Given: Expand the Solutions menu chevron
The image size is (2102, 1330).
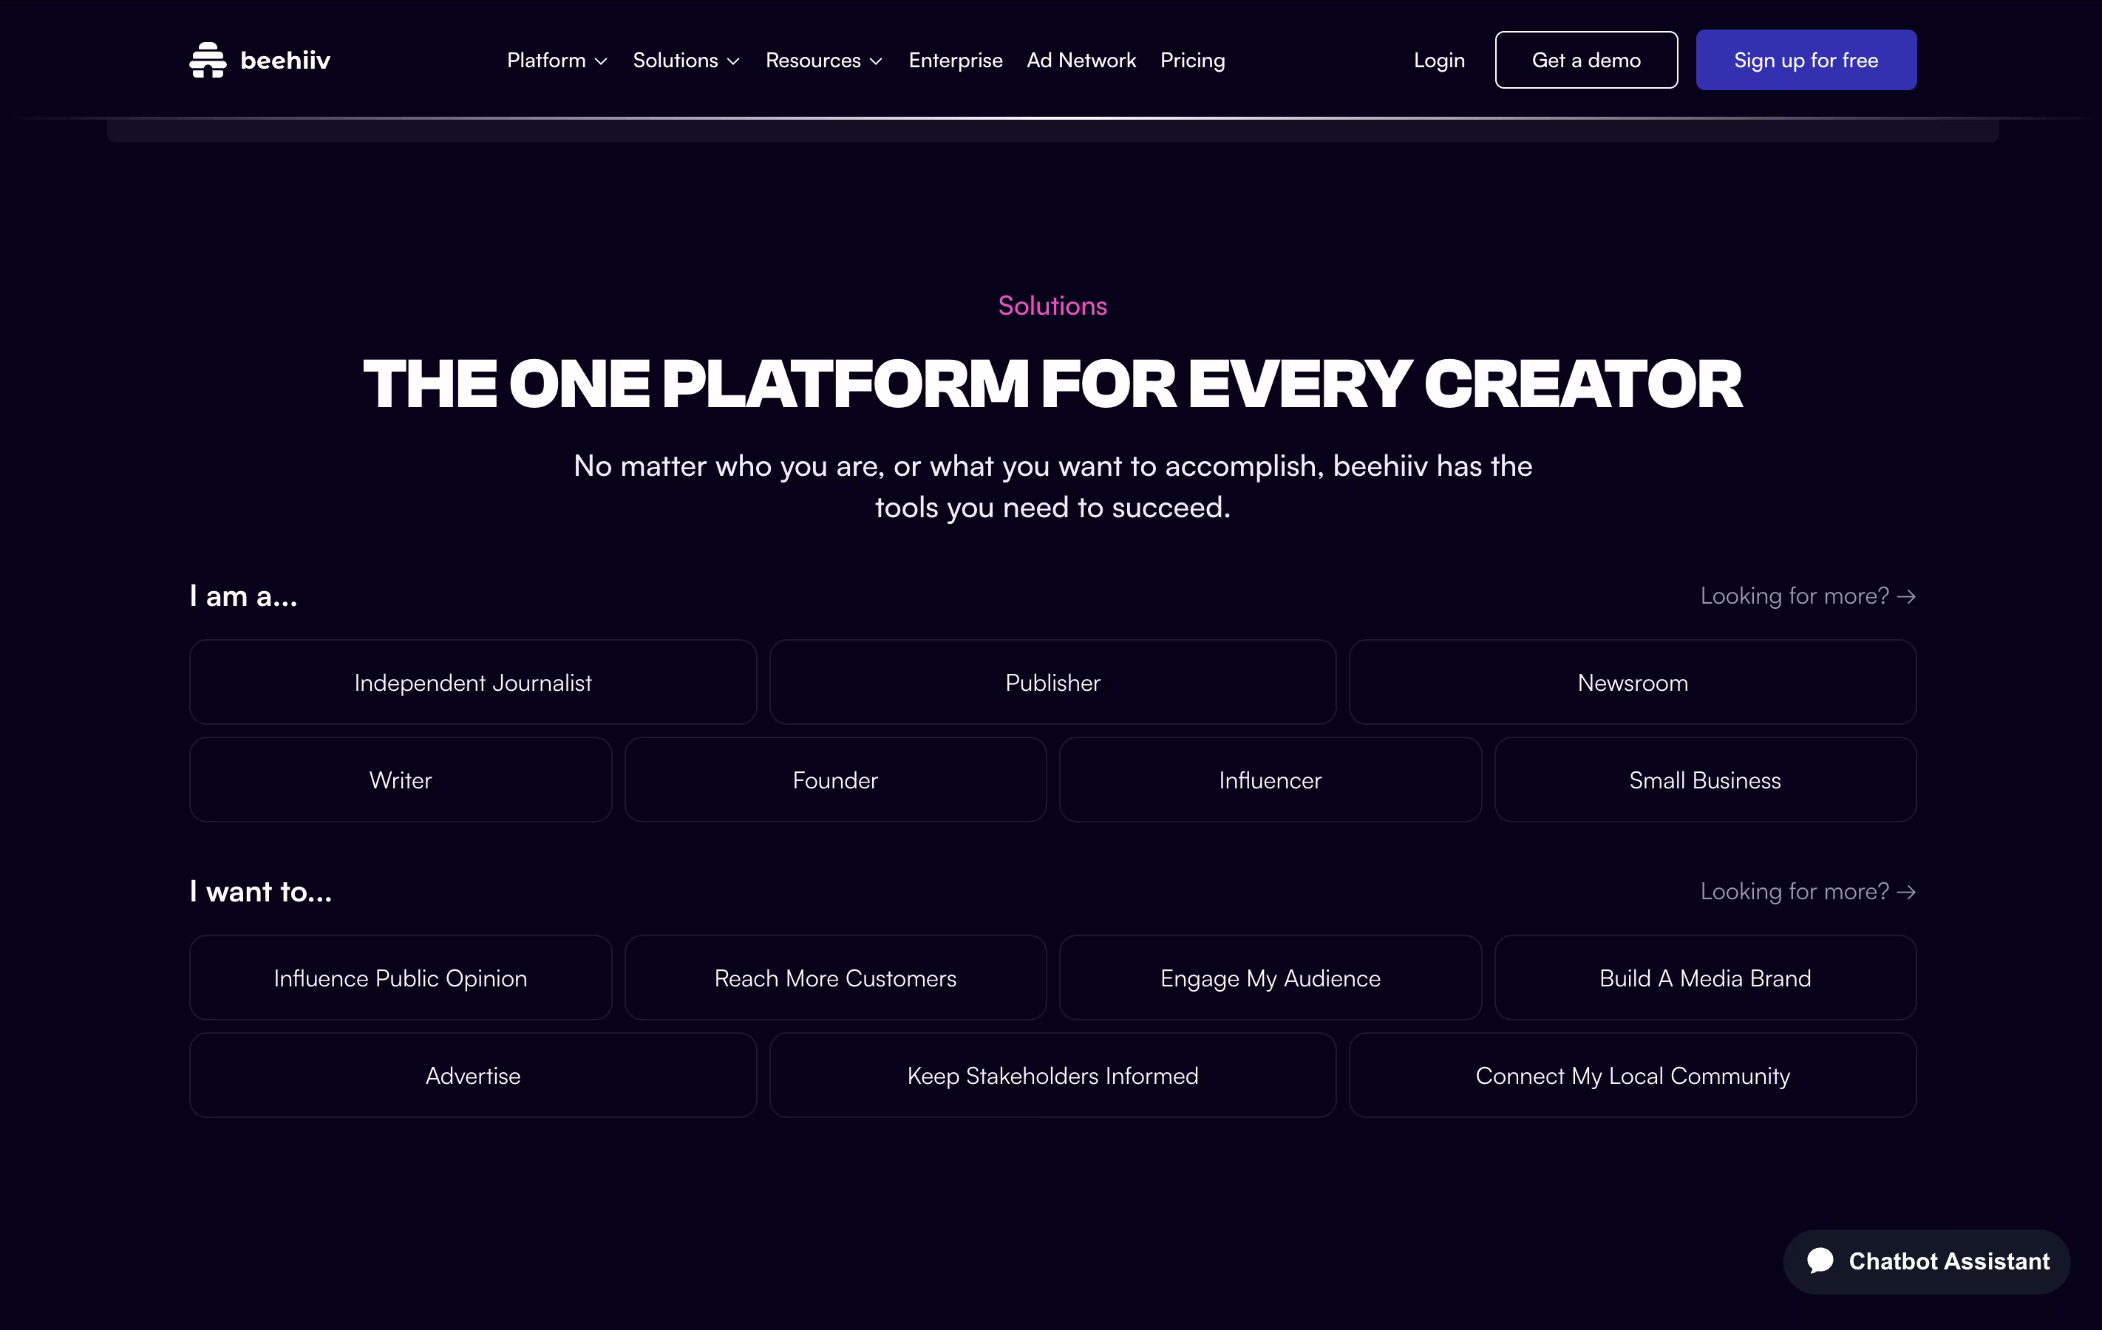Looking at the screenshot, I should point(733,61).
